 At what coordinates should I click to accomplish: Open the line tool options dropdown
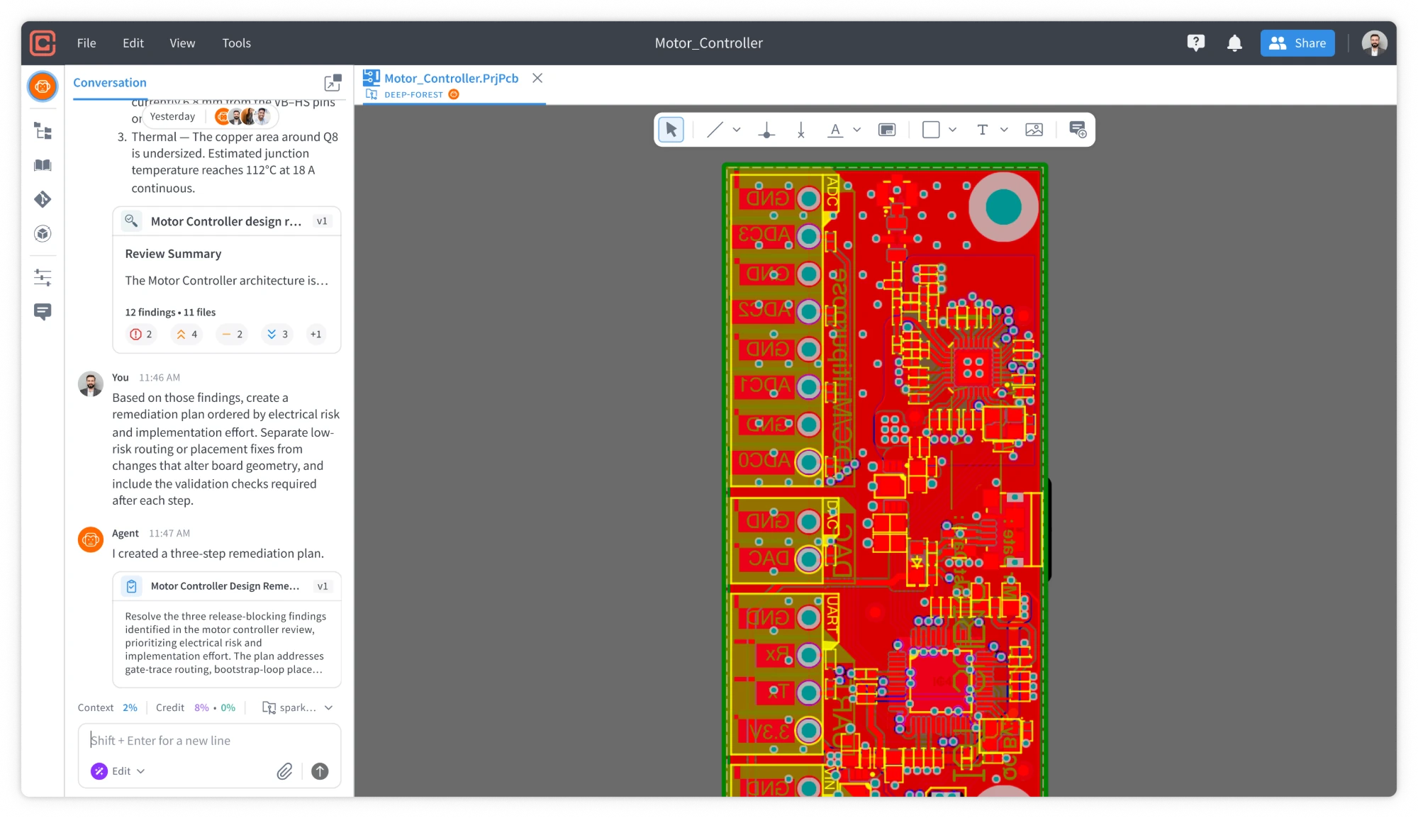tap(737, 130)
